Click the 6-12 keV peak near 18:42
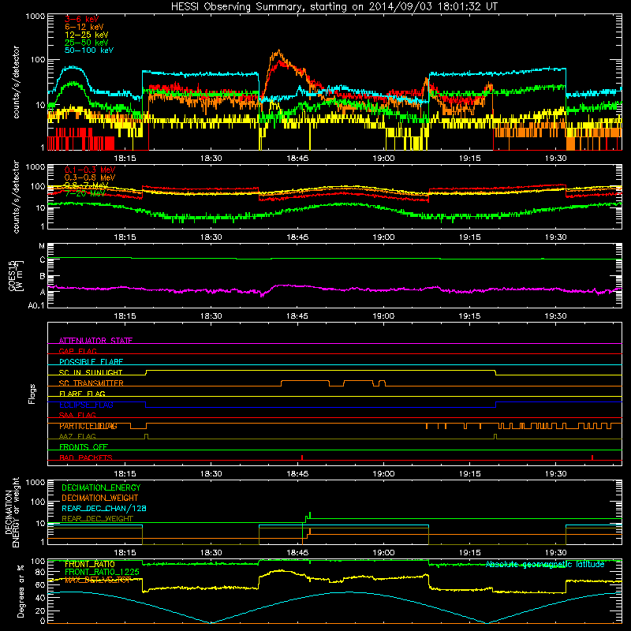 tap(278, 52)
